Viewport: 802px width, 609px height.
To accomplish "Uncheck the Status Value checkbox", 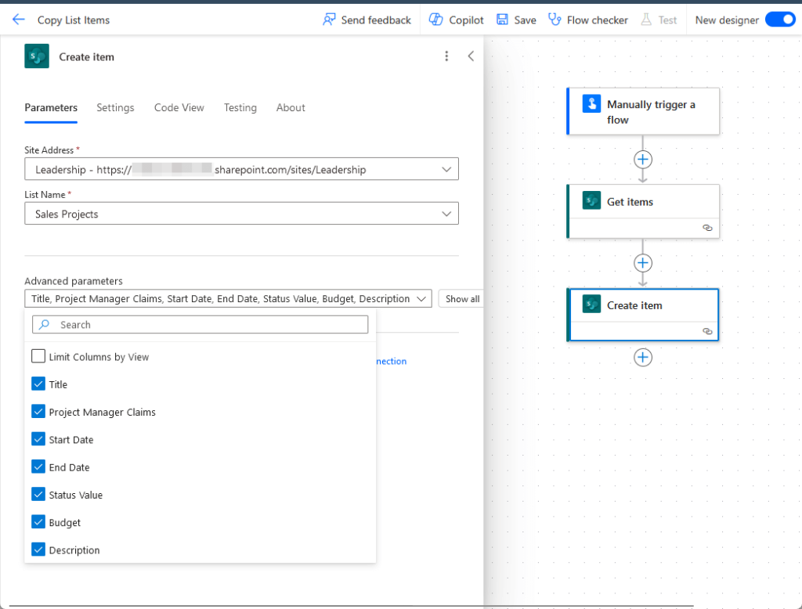I will coord(38,495).
